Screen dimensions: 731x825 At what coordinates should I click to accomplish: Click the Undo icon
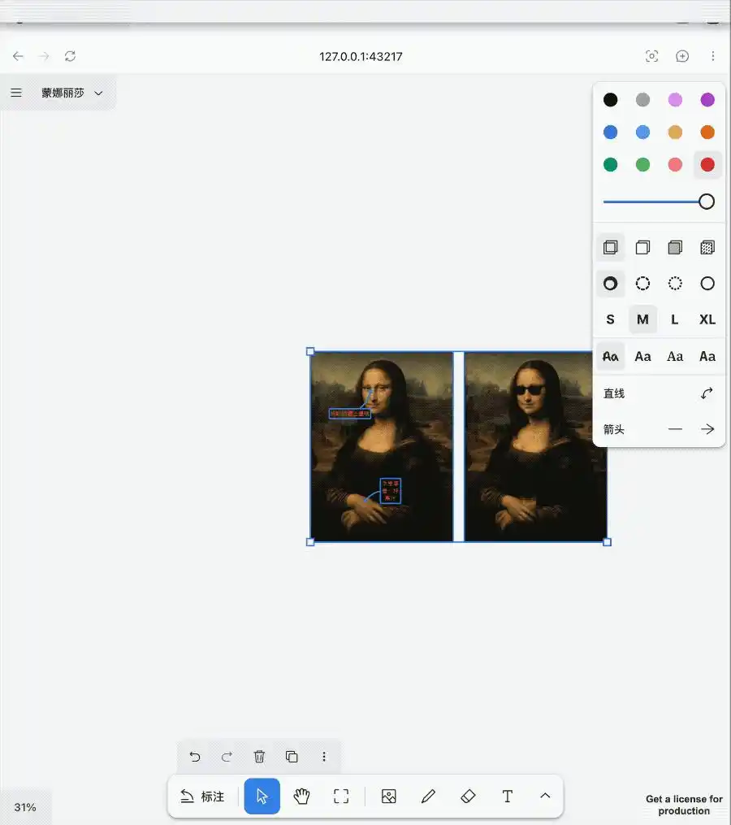(x=195, y=757)
